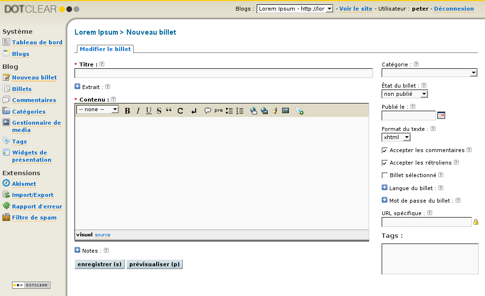Open the calendar date picker icon
The image size is (485, 296).
(441, 116)
